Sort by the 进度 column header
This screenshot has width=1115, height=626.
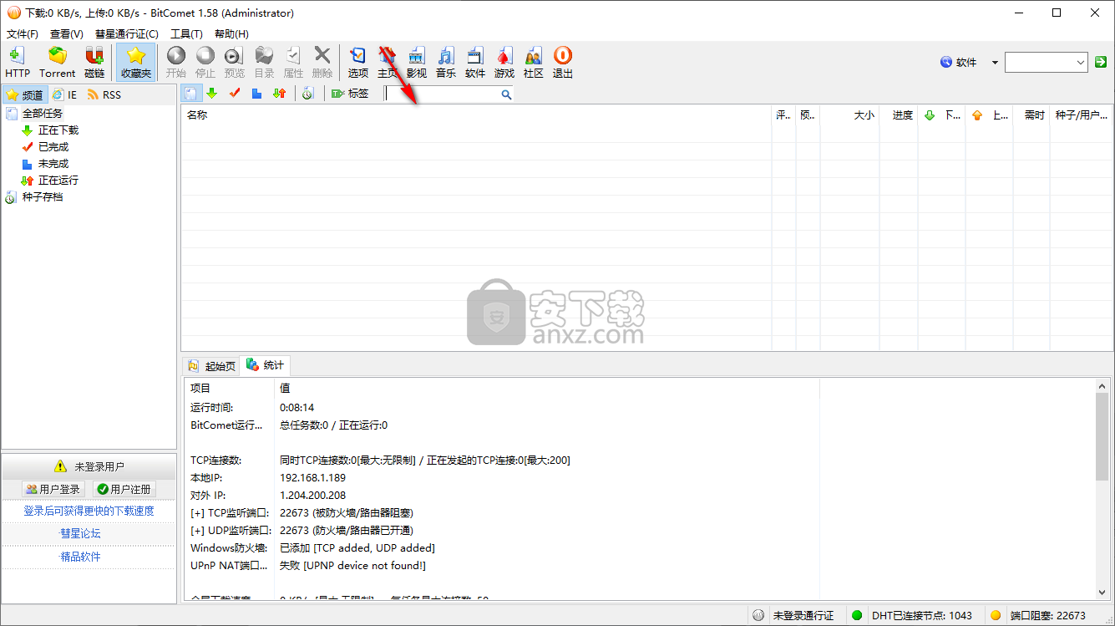898,115
